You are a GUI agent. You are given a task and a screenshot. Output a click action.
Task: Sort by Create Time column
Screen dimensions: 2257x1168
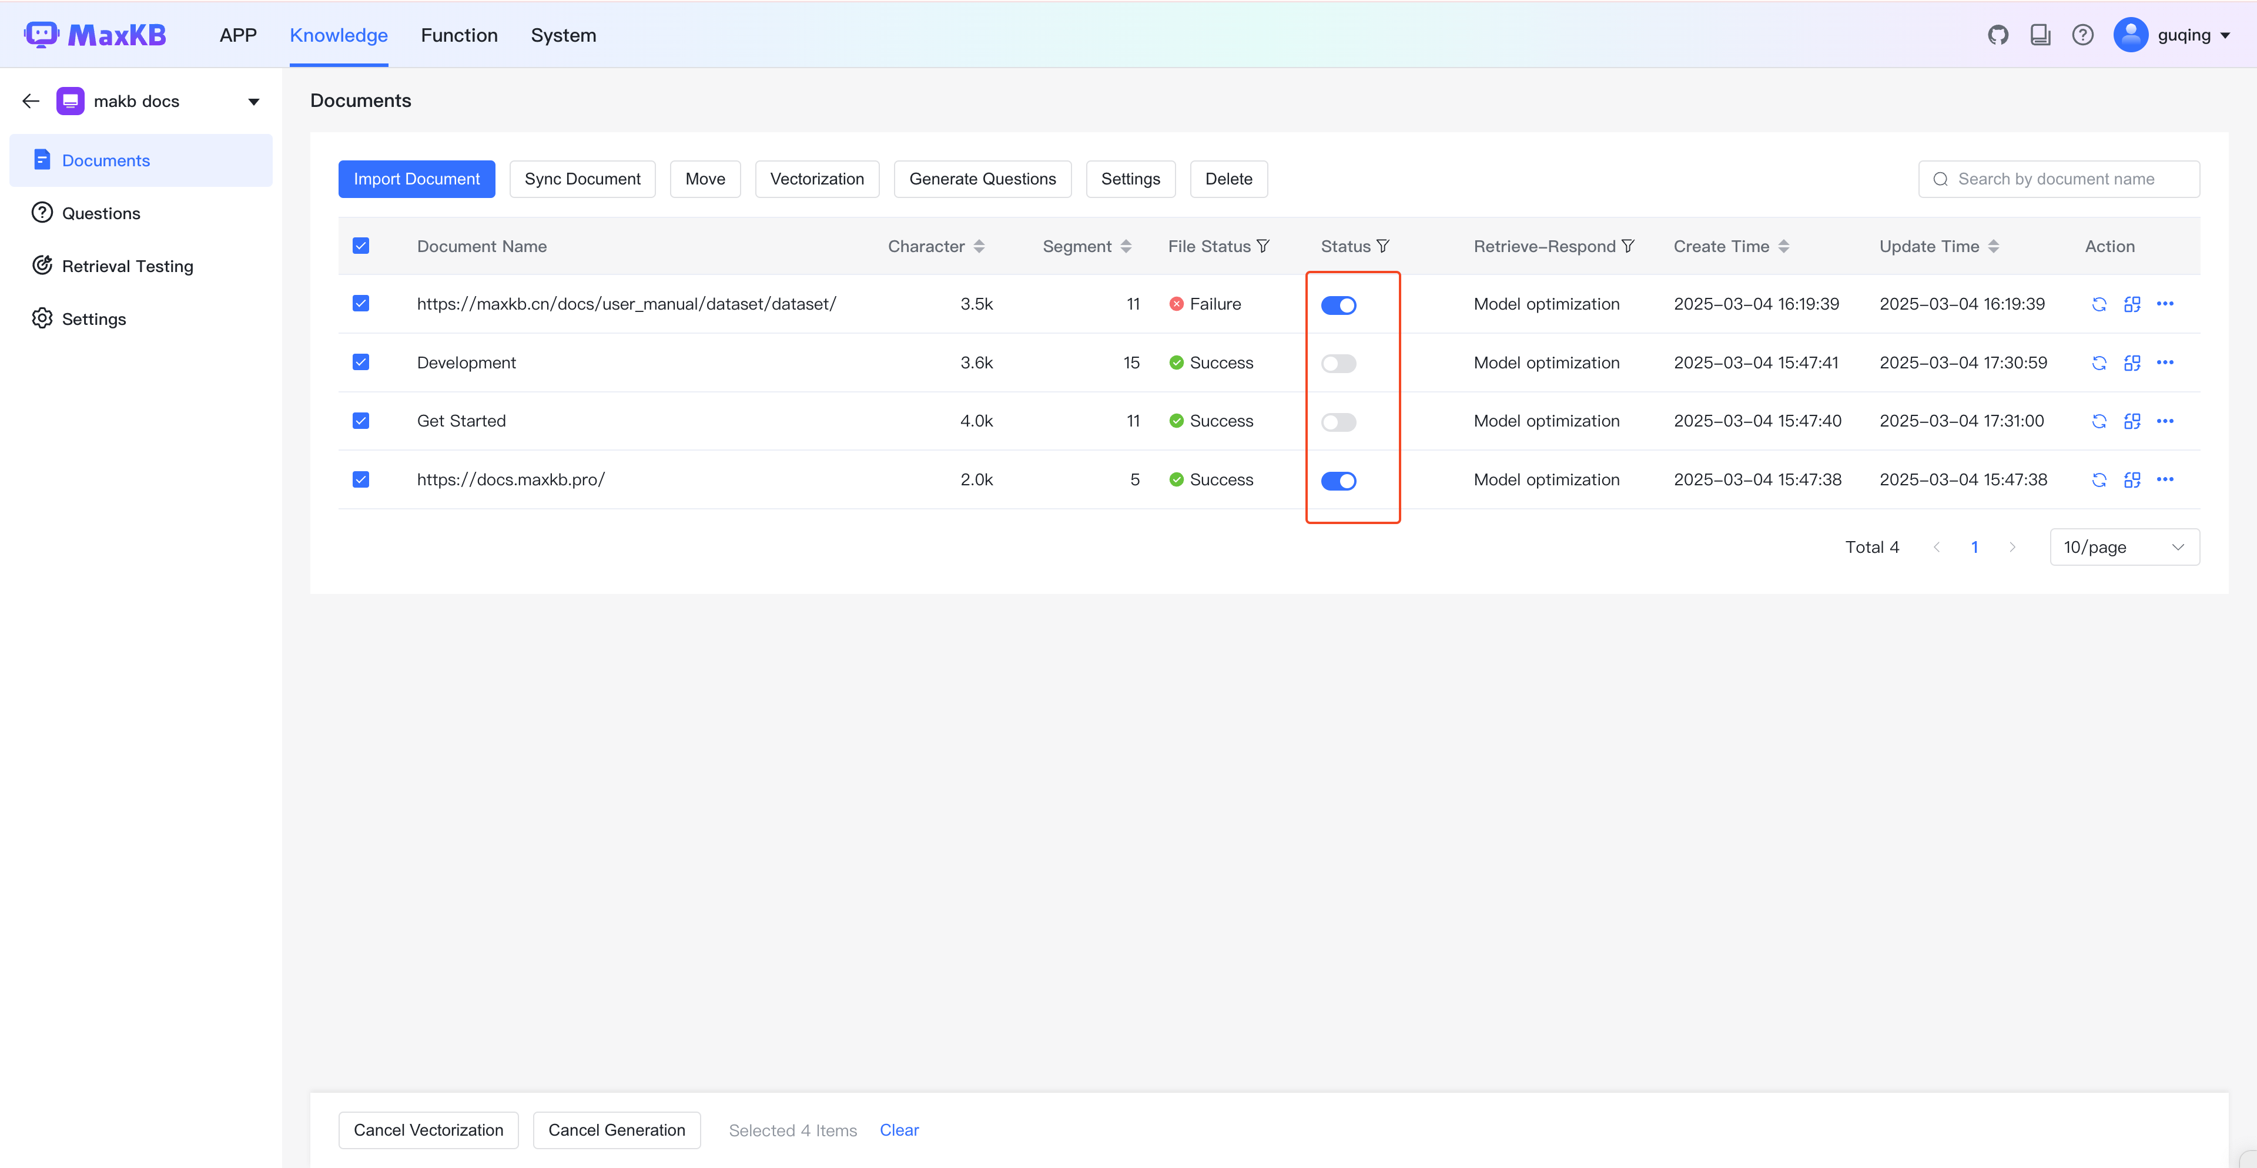tap(1784, 247)
